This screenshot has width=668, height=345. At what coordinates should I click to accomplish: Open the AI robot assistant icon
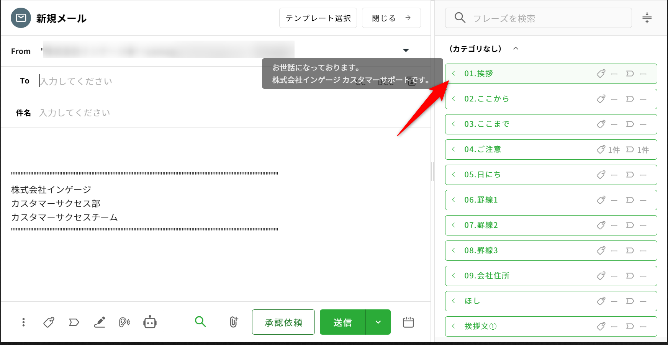150,322
